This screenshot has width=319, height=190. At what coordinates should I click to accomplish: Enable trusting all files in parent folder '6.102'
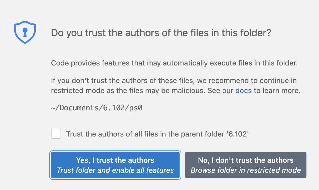[x=56, y=134]
